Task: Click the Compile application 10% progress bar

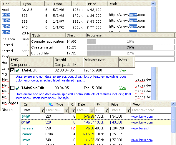Action: pyautogui.click(x=131, y=41)
